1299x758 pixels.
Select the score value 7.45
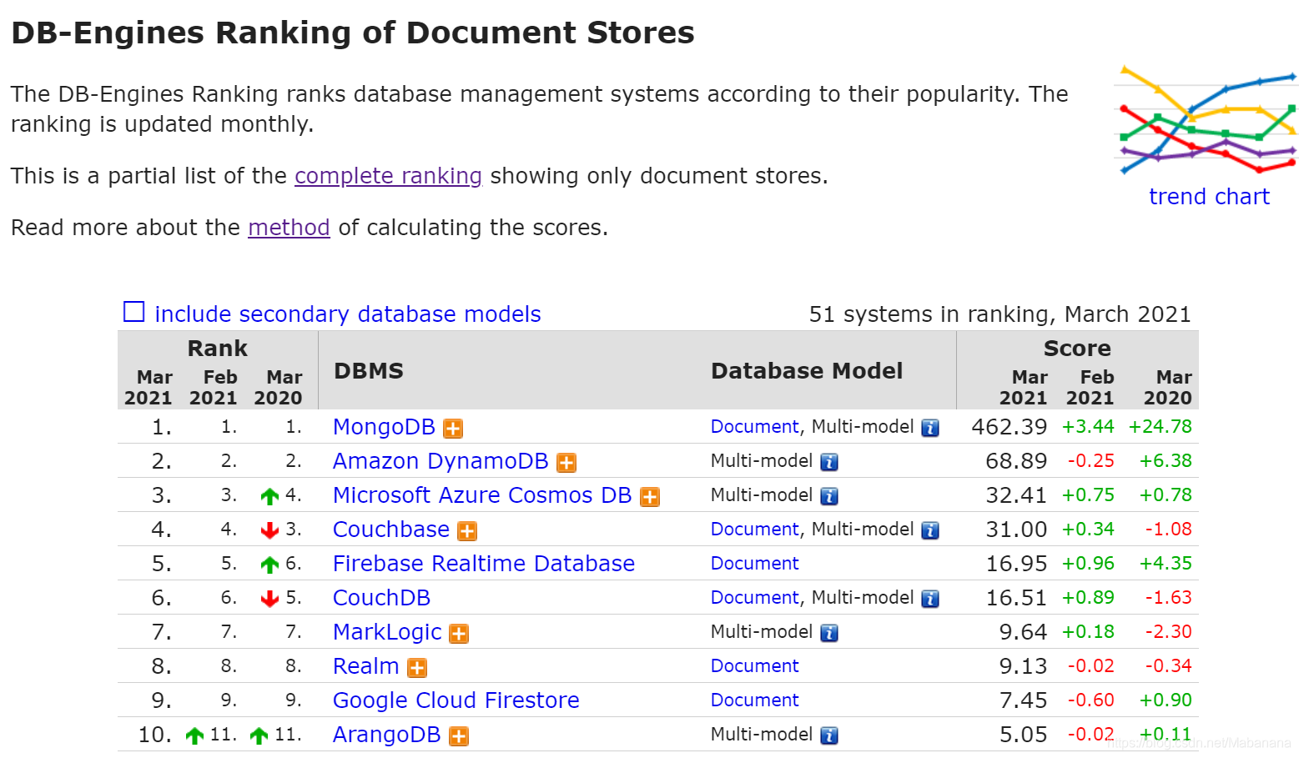(1024, 700)
